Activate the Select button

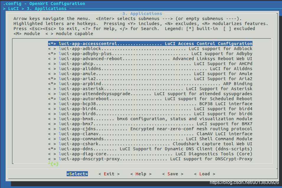77,174
